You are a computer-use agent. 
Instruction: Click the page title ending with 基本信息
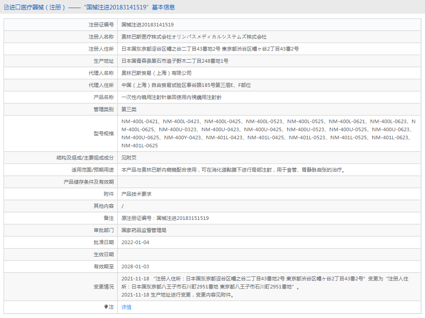[92, 7]
